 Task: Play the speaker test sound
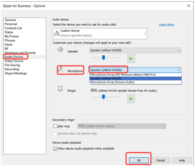[131, 58]
